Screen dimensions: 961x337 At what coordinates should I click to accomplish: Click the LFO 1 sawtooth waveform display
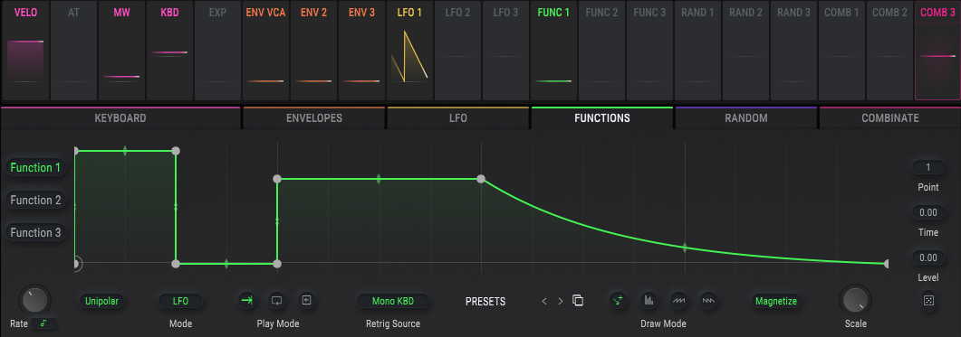pyautogui.click(x=409, y=56)
